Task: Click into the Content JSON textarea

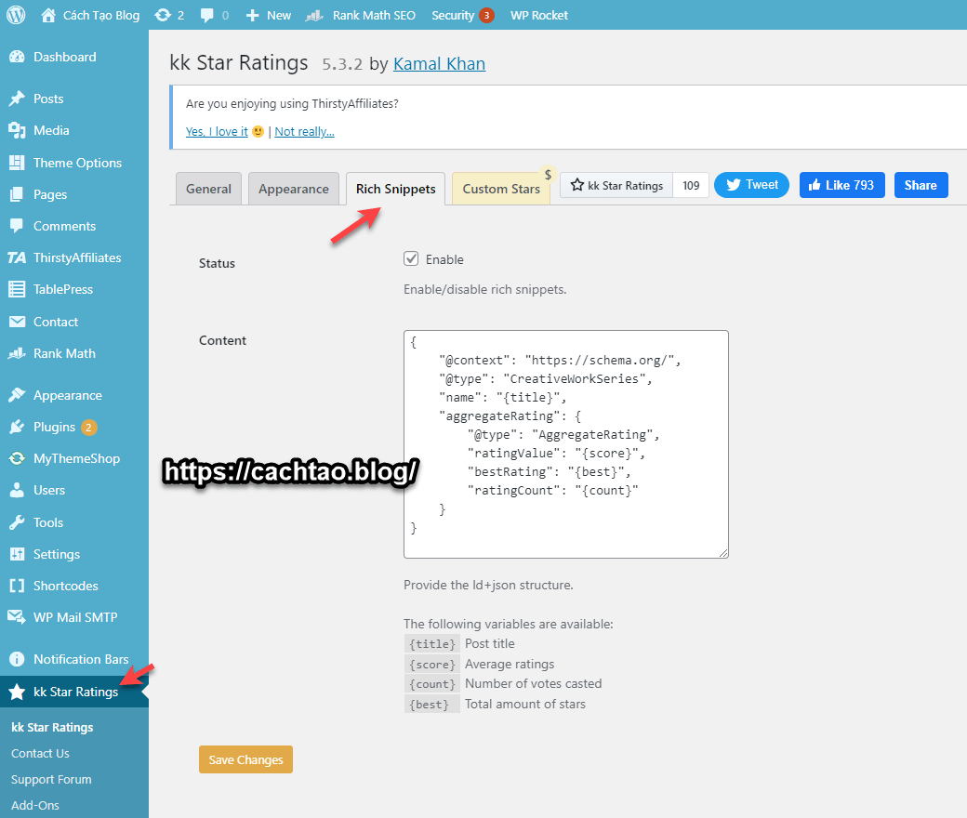Action: [566, 443]
